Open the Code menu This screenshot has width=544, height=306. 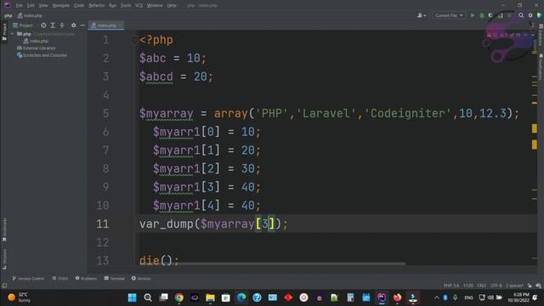pos(79,6)
